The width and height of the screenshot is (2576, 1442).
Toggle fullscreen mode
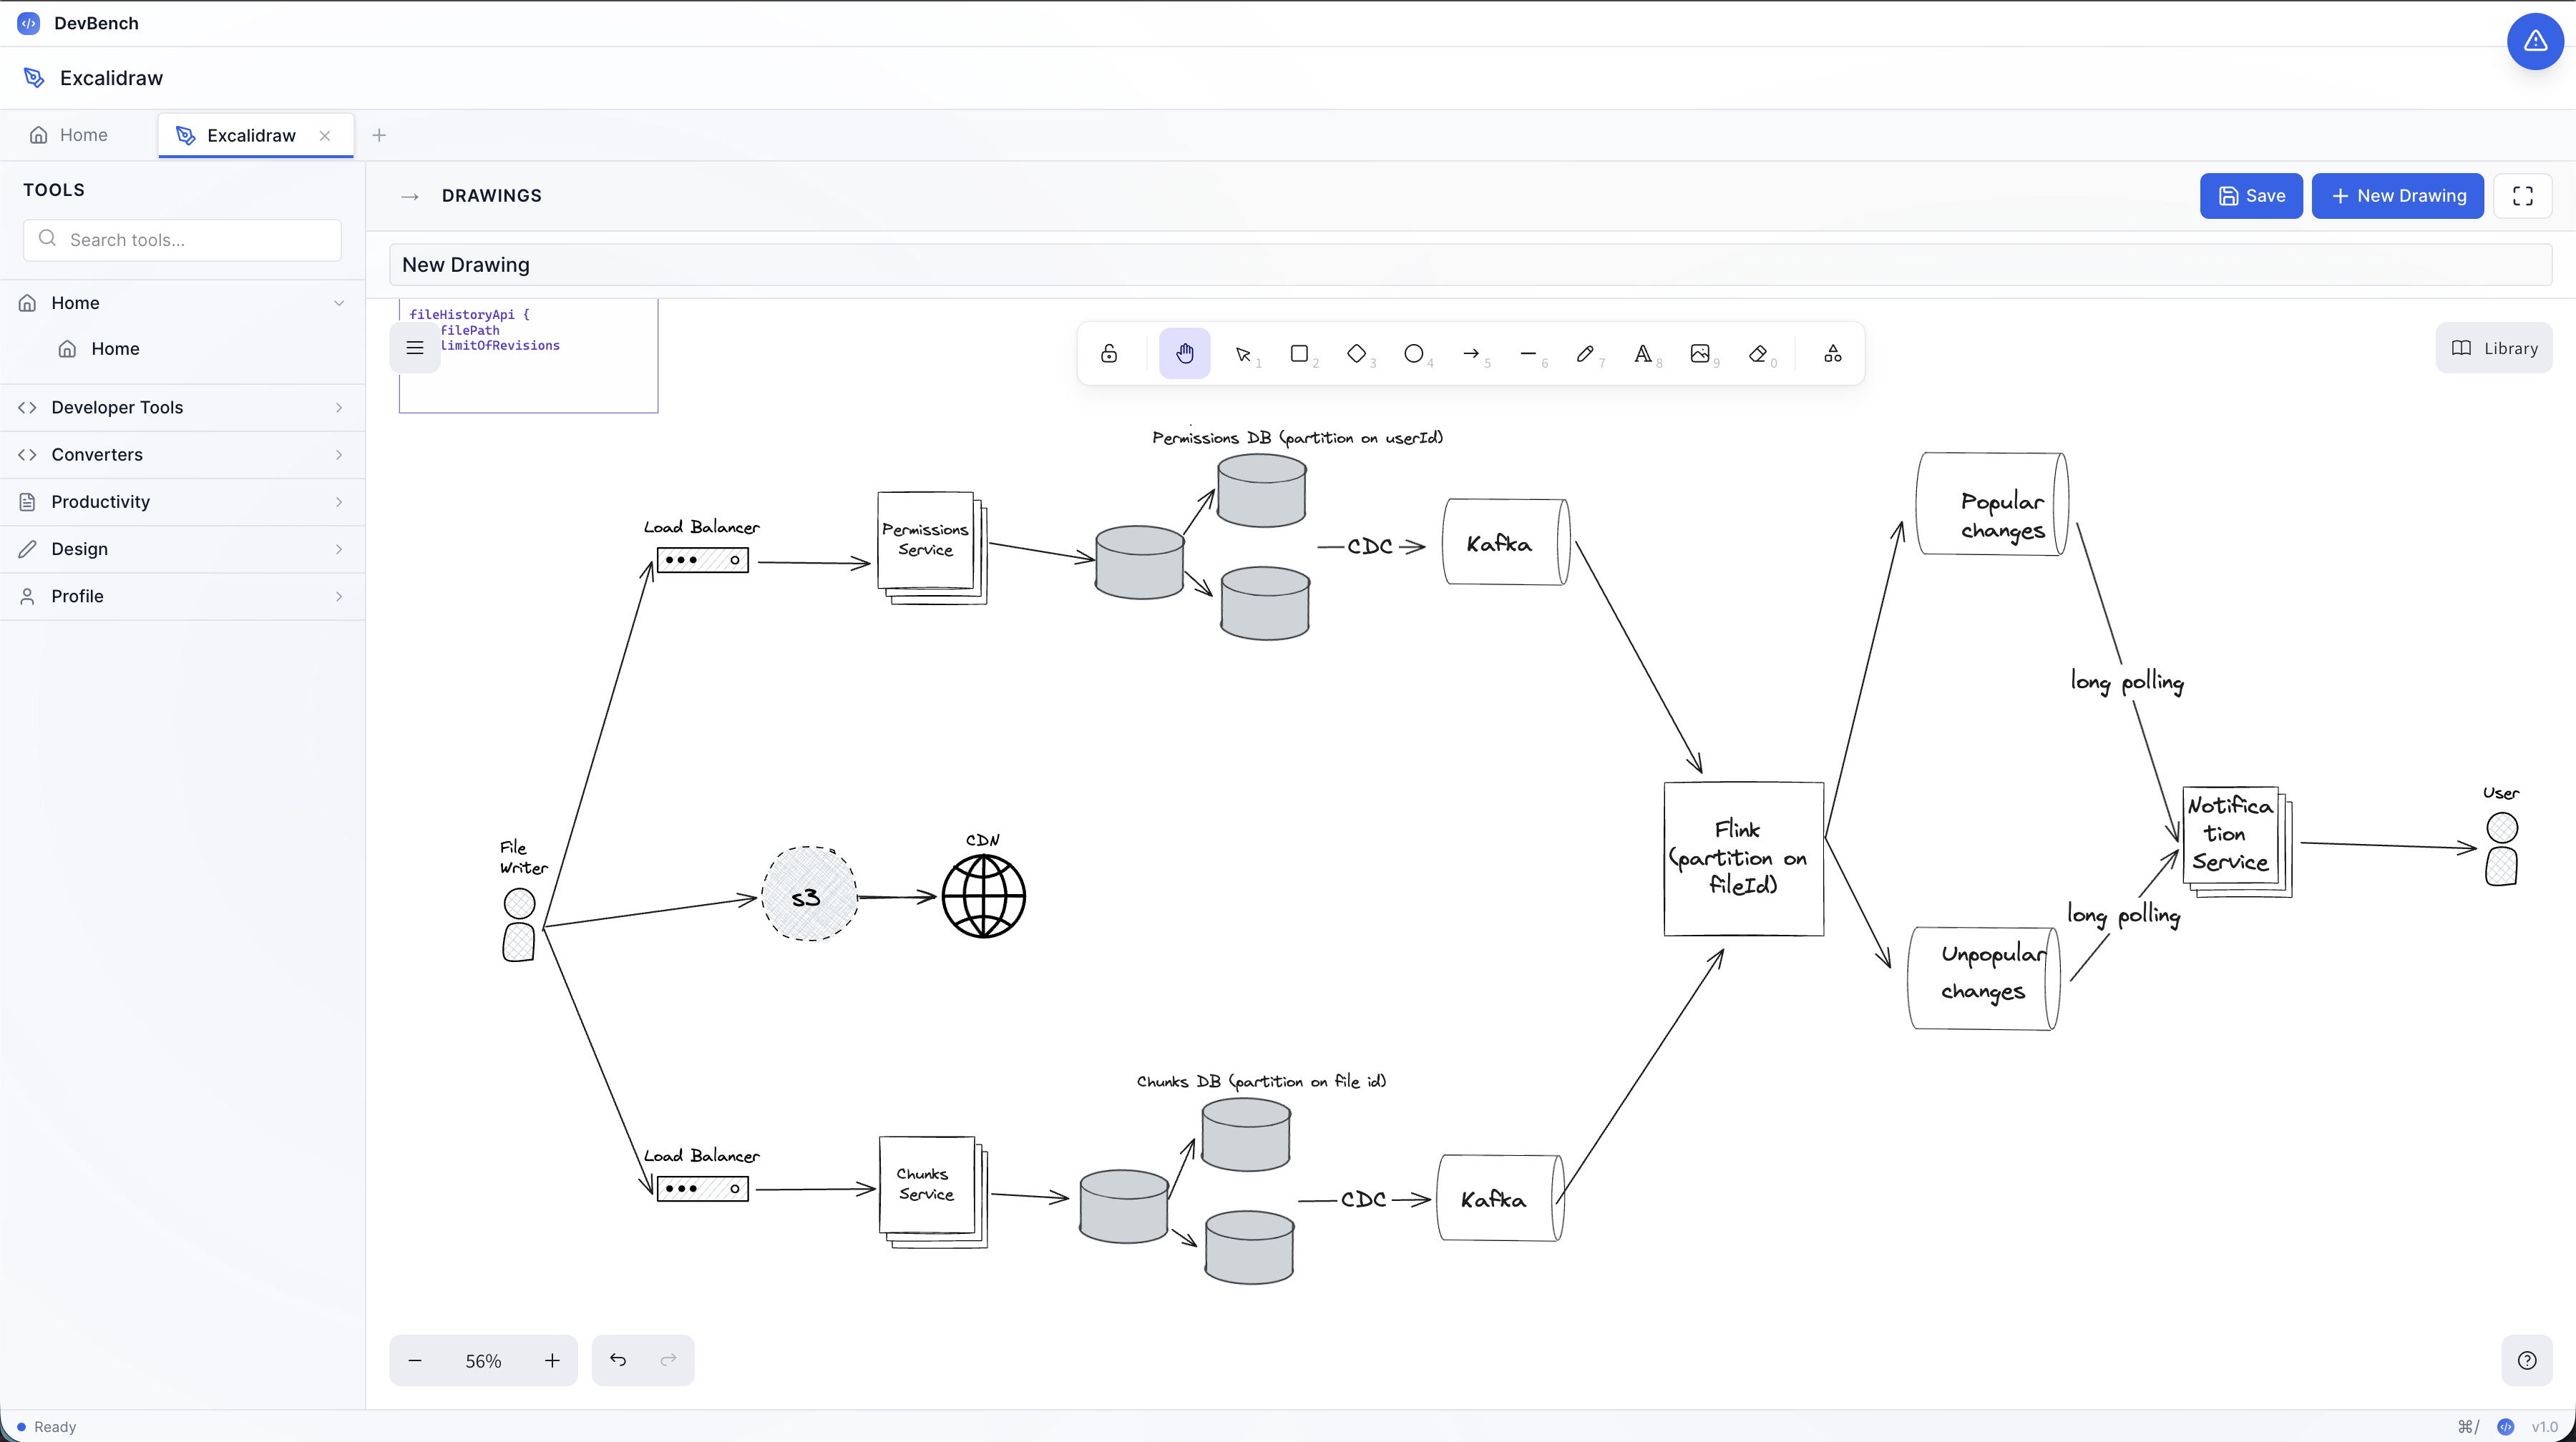coord(2524,195)
